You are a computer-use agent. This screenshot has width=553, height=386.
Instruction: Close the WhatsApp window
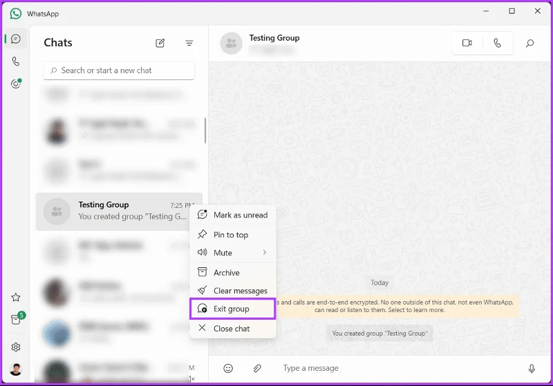538,11
